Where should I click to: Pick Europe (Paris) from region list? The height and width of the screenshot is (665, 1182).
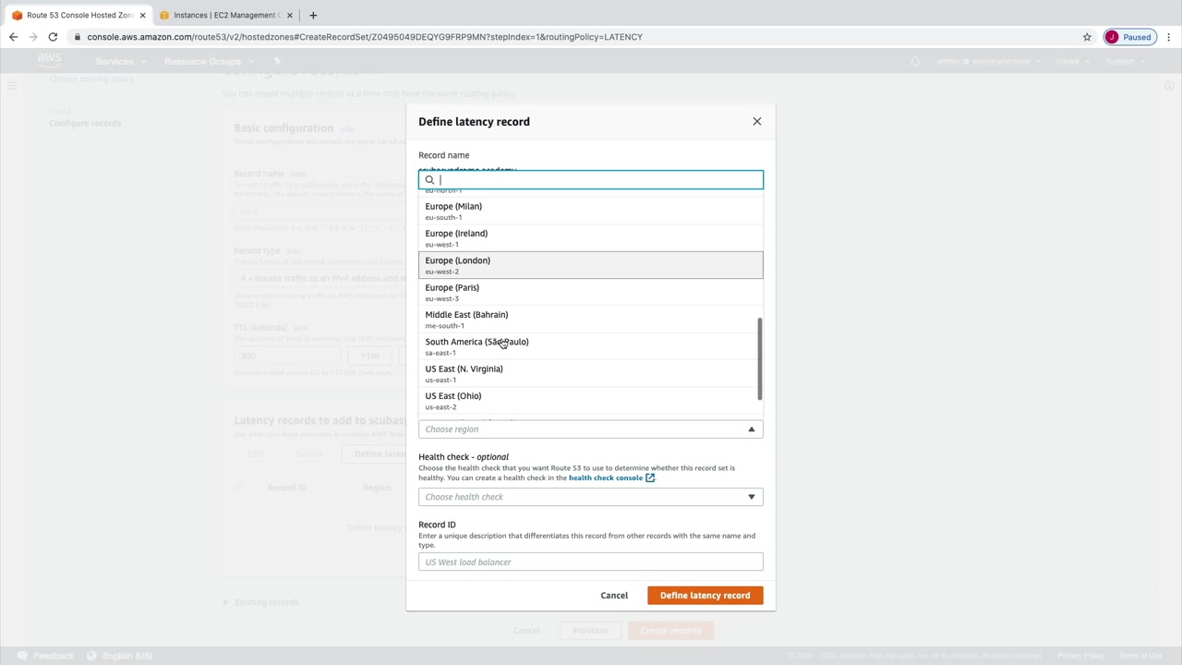click(x=591, y=292)
